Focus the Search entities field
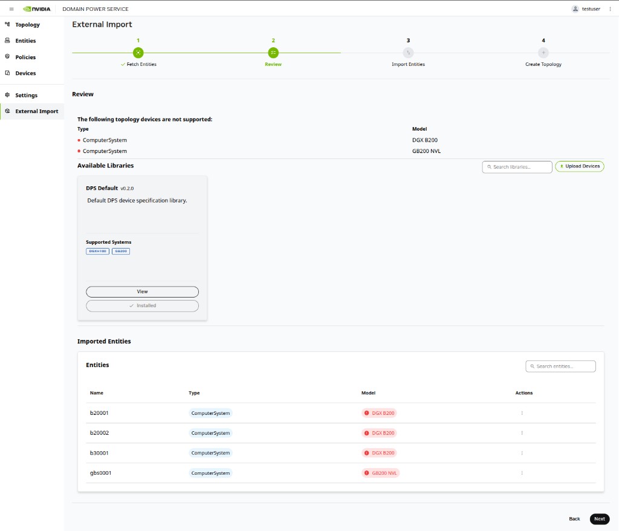 click(560, 366)
